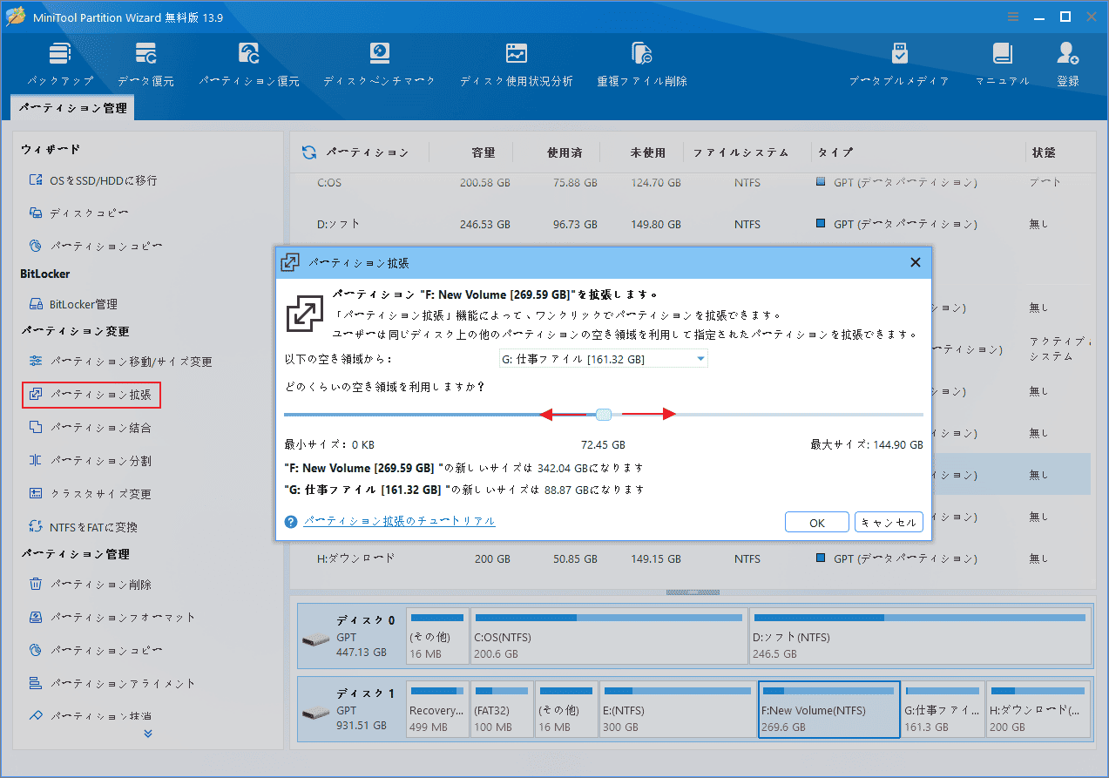The image size is (1109, 778).
Task: Open パーティション拡張のチュートリアル link
Action: pyautogui.click(x=399, y=521)
